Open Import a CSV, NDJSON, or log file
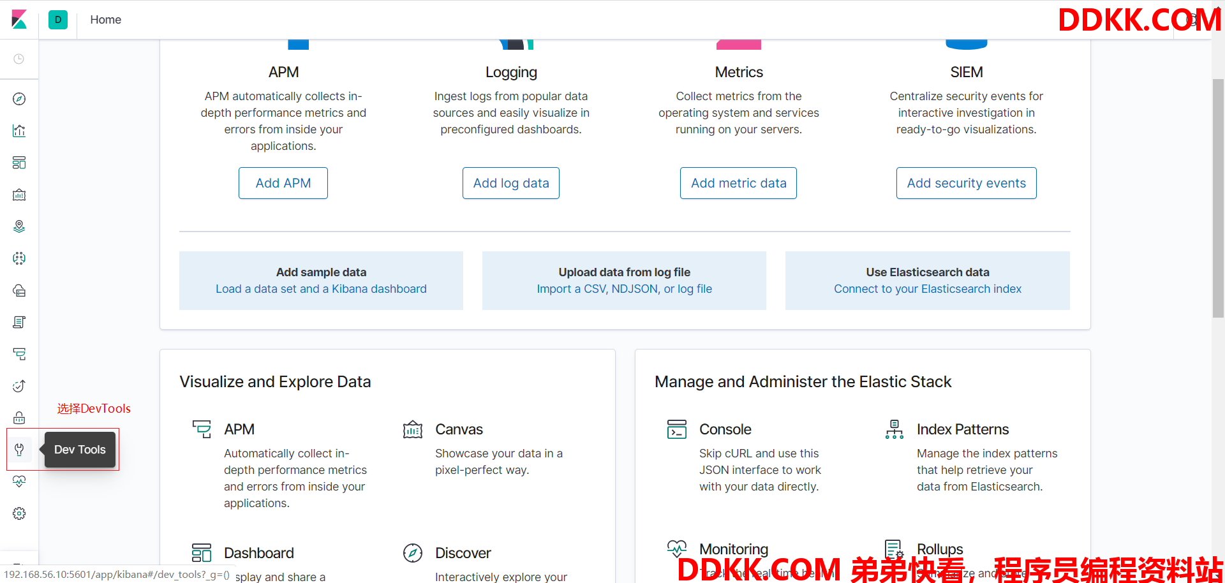 pyautogui.click(x=625, y=289)
